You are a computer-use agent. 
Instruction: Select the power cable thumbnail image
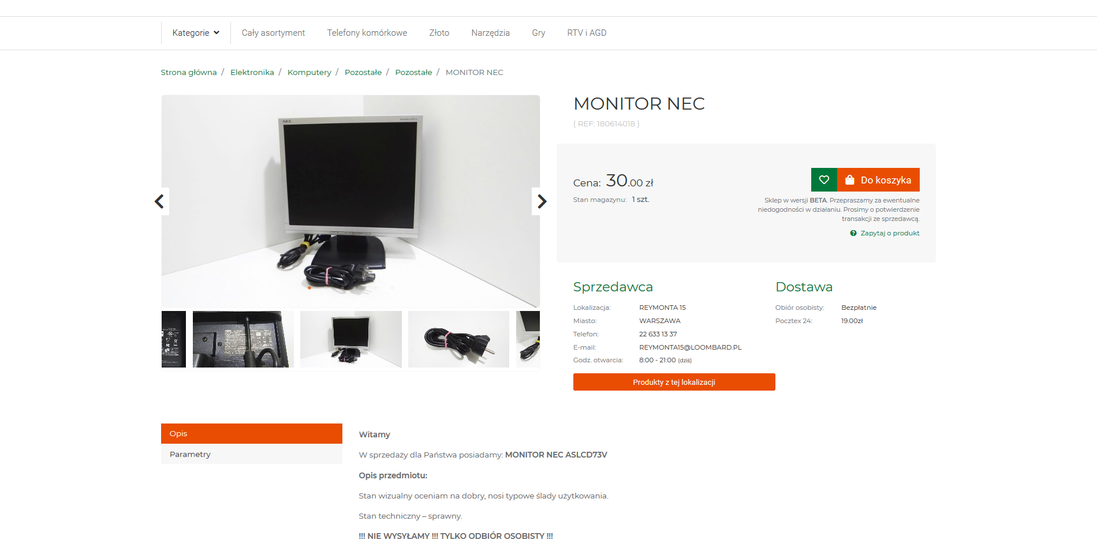click(458, 339)
